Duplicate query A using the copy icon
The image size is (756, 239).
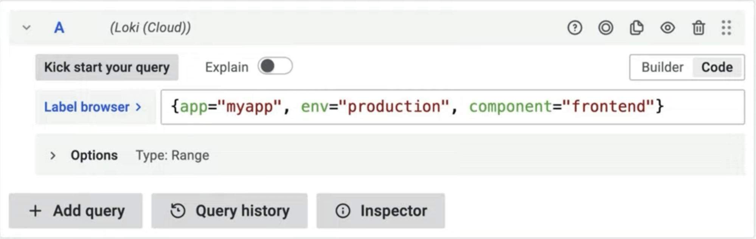(636, 28)
